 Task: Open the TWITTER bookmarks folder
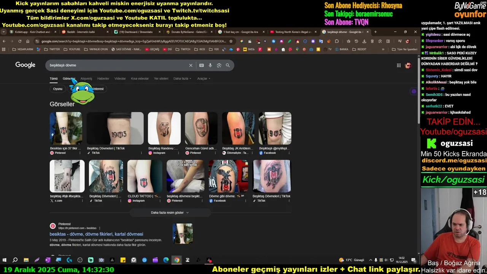[x=52, y=49]
